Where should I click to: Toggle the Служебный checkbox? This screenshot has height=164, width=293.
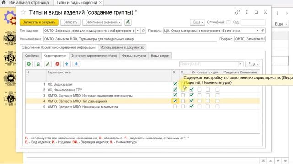tap(228, 22)
